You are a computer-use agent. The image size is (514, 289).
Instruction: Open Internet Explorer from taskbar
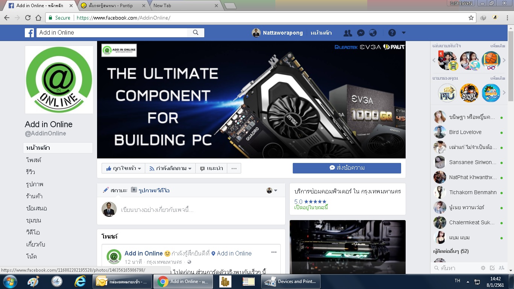click(x=80, y=281)
